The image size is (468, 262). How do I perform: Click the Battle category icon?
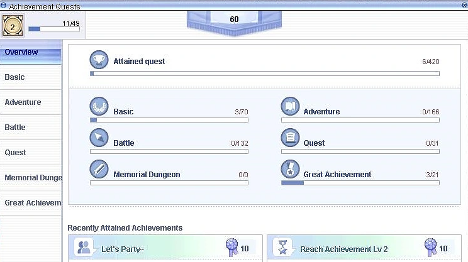tap(99, 138)
